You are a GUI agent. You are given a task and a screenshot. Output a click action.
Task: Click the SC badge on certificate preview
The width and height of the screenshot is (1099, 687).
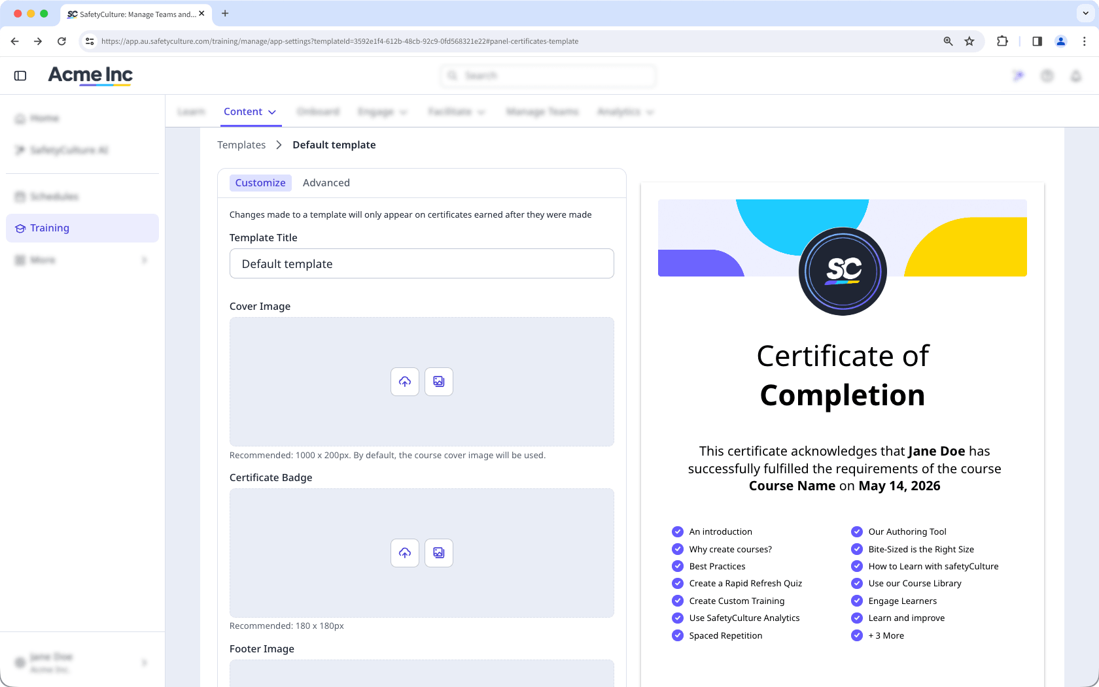[x=843, y=271]
